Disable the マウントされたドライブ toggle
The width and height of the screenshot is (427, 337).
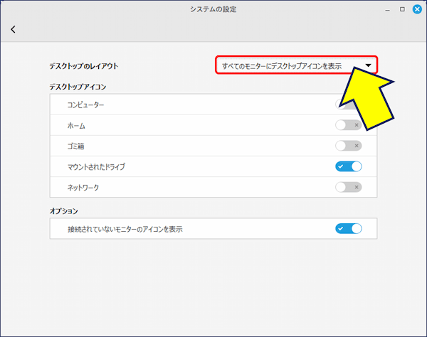[x=349, y=166]
